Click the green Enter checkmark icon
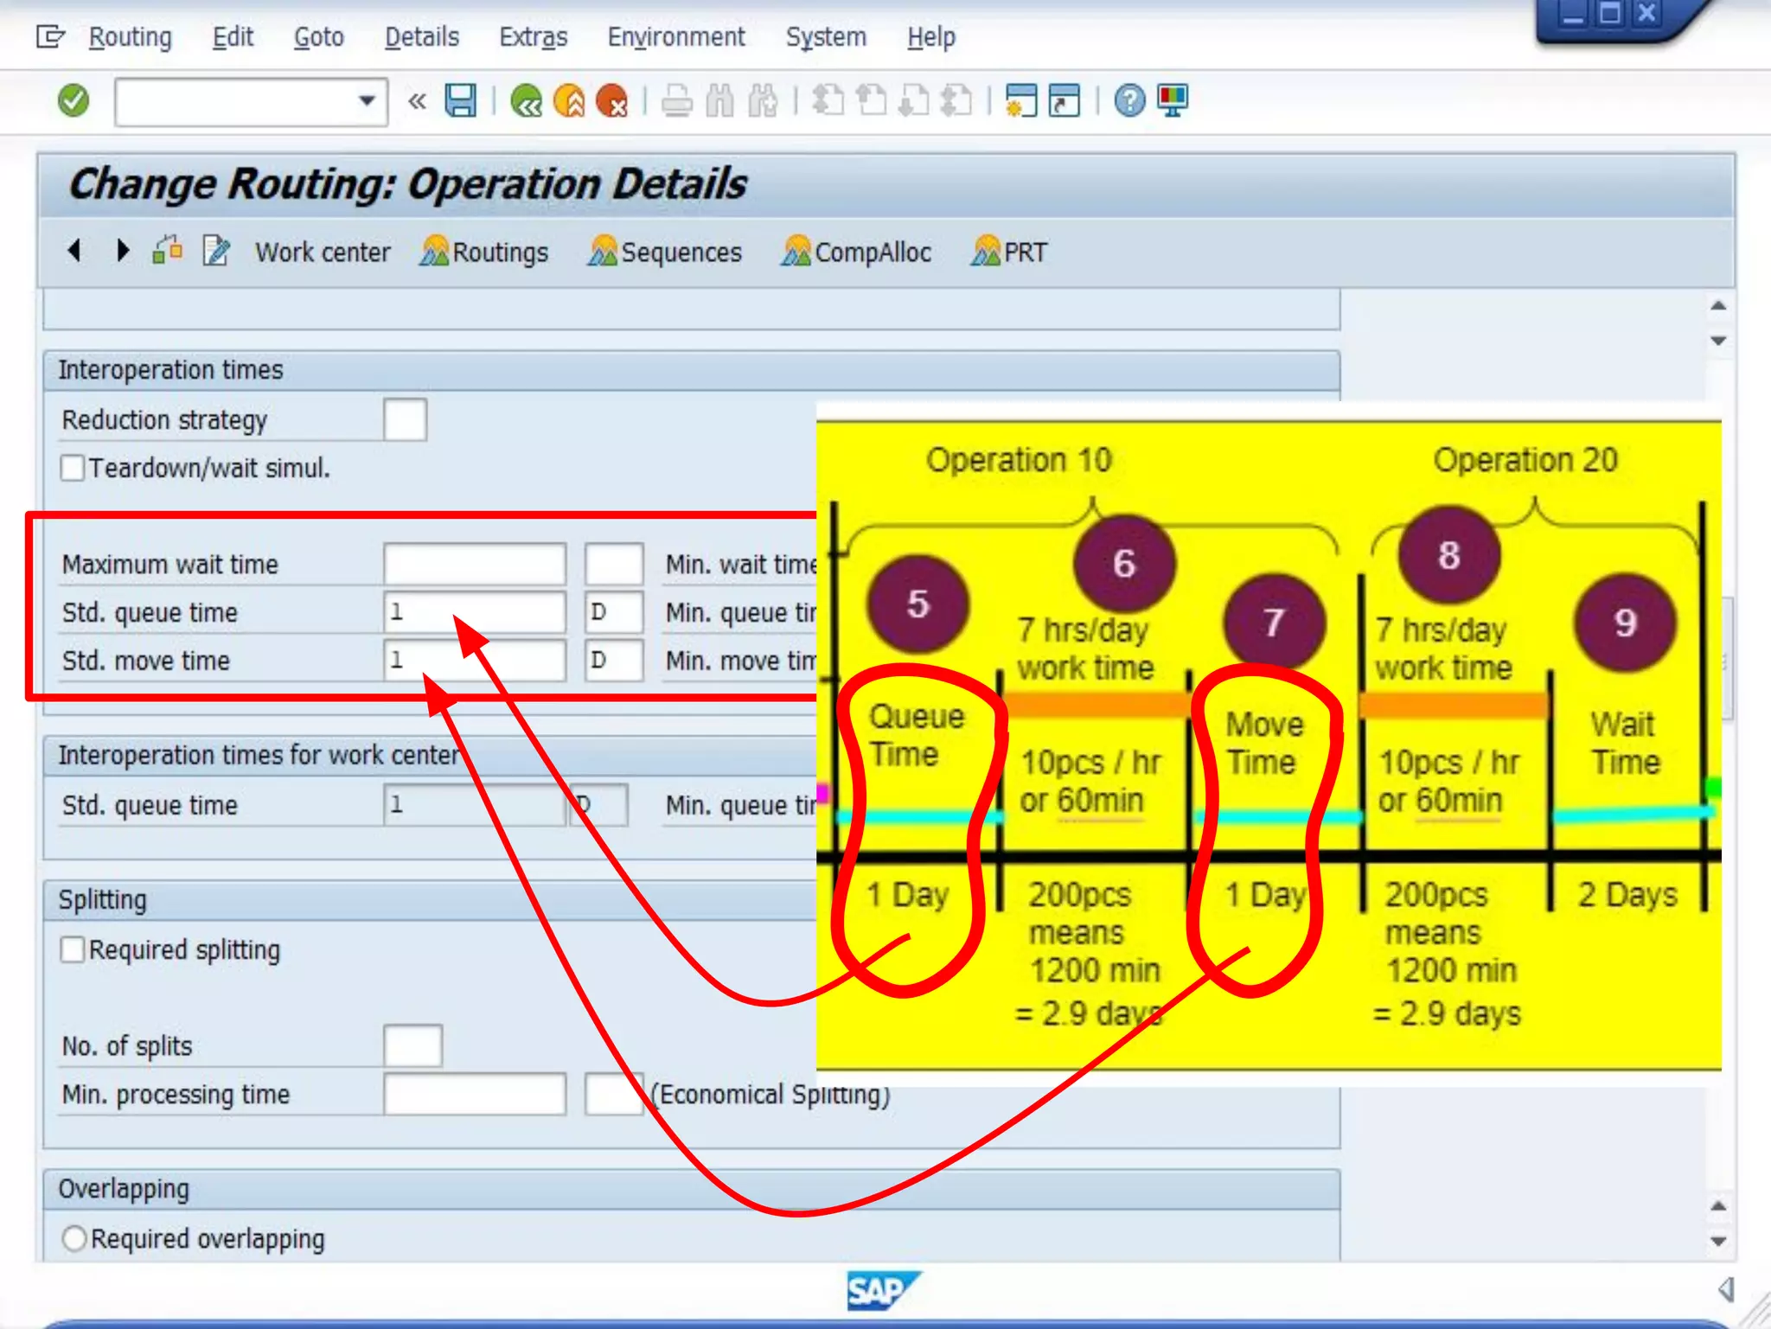The width and height of the screenshot is (1771, 1329). pos(74,101)
